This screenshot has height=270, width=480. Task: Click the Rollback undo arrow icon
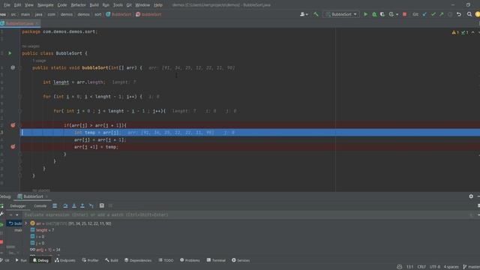tap(458, 14)
